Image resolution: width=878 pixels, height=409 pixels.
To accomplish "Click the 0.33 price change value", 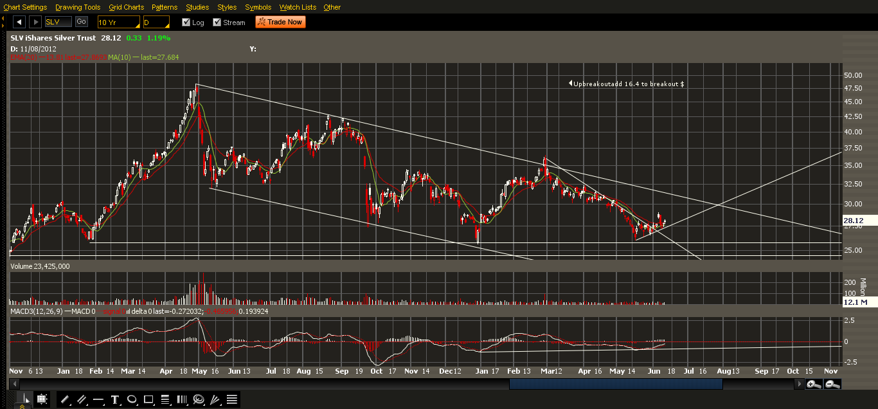I will tap(134, 38).
